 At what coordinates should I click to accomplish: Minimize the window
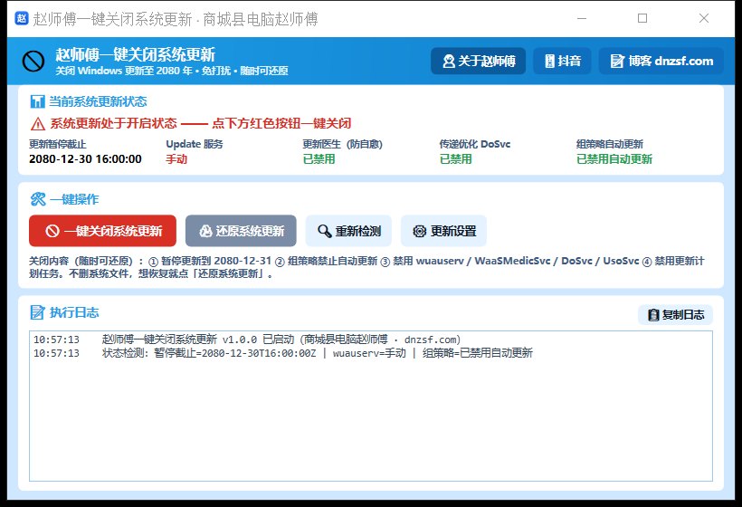click(582, 18)
